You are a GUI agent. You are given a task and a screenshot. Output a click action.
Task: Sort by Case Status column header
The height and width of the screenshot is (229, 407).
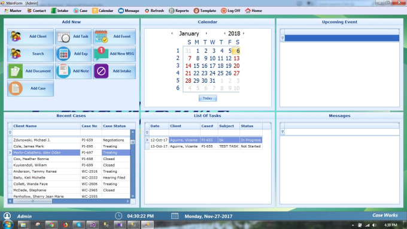pos(116,126)
